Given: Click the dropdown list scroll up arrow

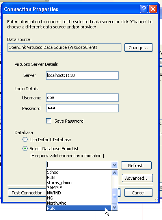Looking at the screenshot, I should click(114, 173).
